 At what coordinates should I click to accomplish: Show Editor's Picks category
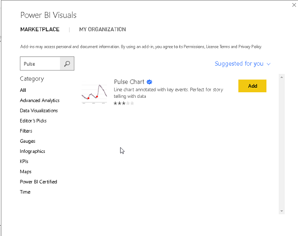(x=33, y=121)
